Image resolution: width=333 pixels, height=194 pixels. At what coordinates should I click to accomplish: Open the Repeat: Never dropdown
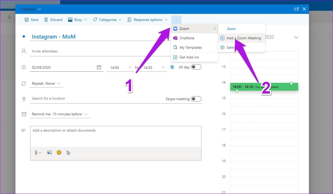(46, 84)
